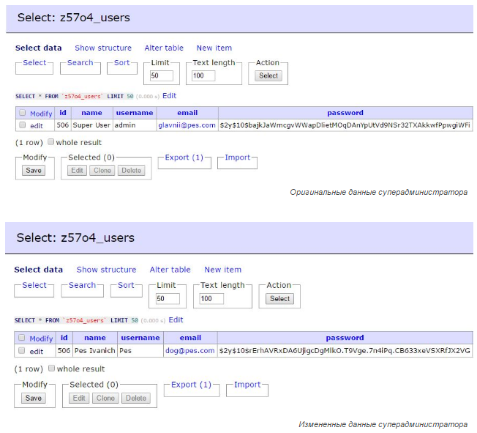The width and height of the screenshot is (477, 433).
Task: Expand the Search fieldset in top panel
Action: 80,62
